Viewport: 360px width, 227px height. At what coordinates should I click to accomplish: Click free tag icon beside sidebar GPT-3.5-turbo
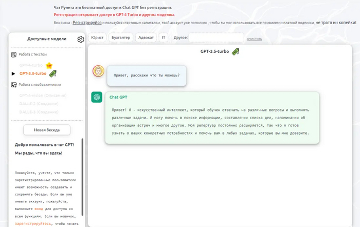[x=53, y=73]
